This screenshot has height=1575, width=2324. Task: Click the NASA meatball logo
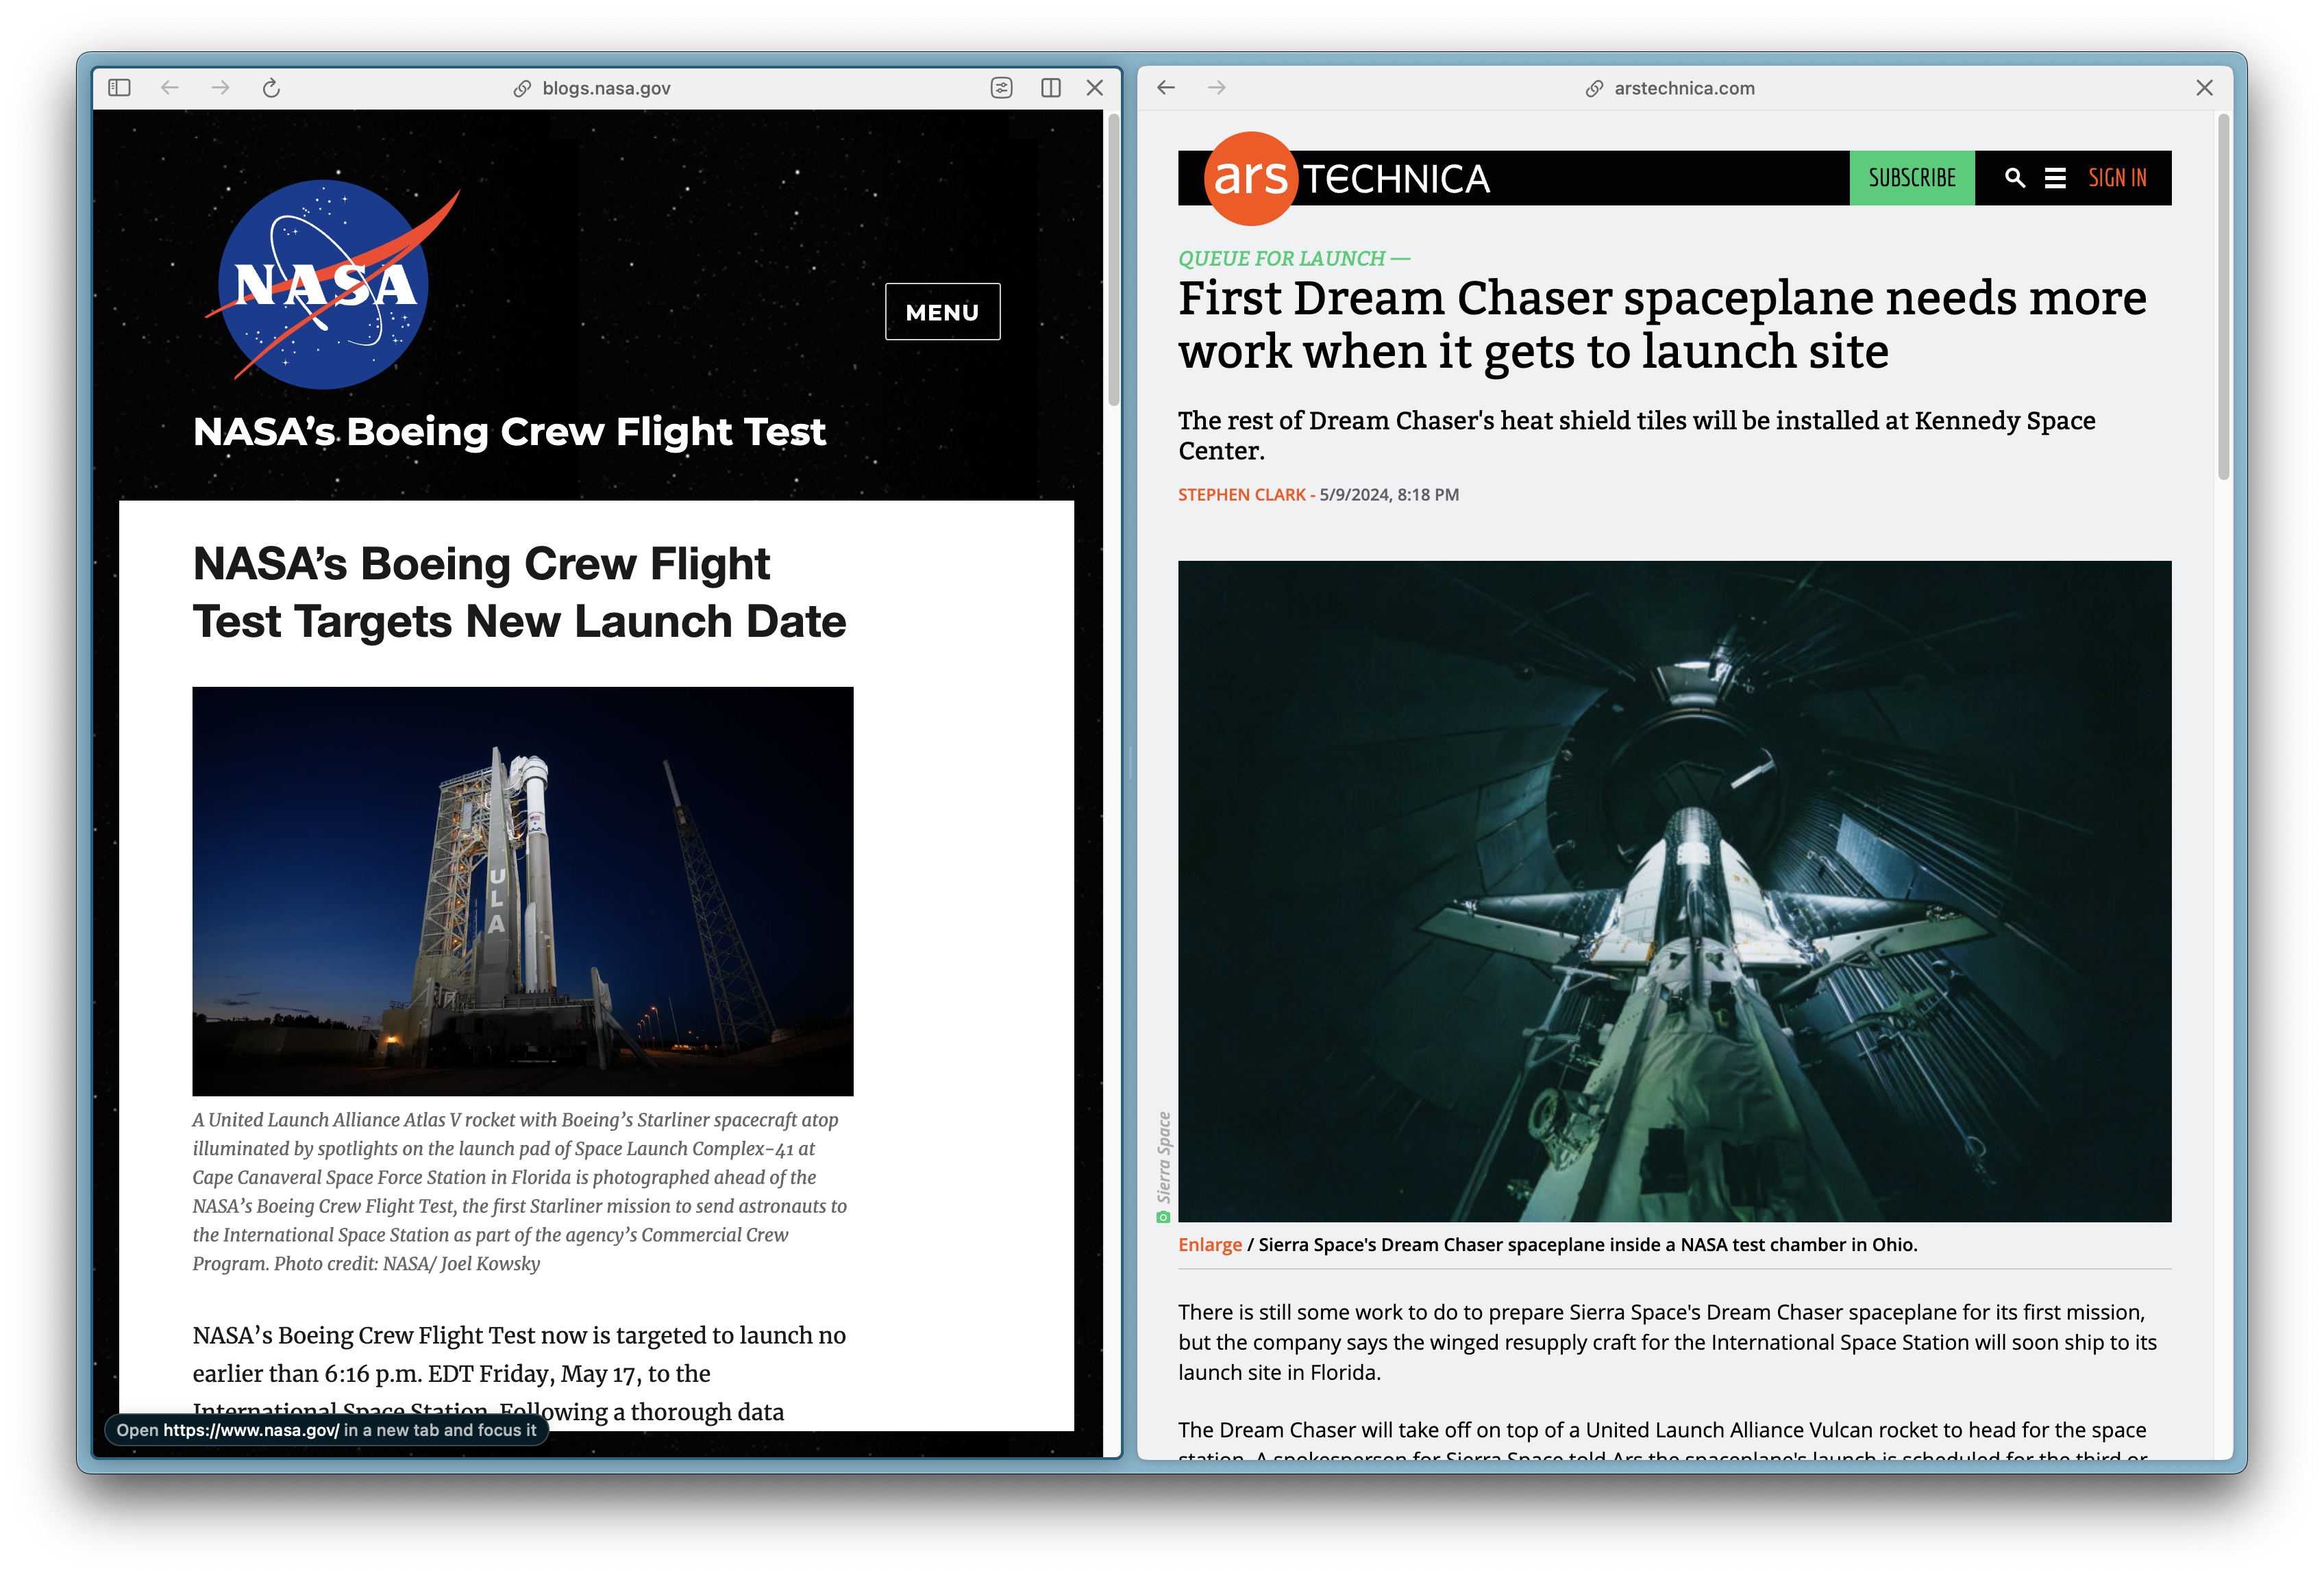click(331, 283)
